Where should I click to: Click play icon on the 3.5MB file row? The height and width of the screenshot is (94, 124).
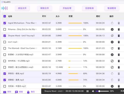112,55
